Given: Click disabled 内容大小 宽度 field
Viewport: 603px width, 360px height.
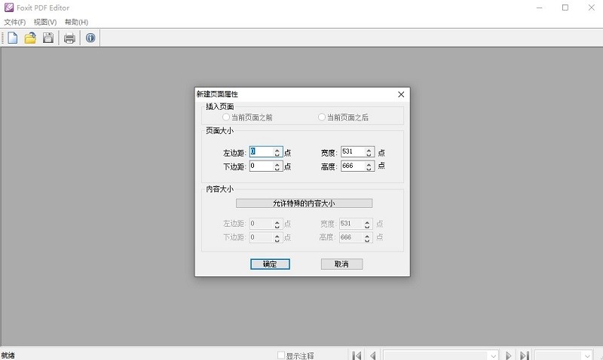Looking at the screenshot, I should pos(351,224).
